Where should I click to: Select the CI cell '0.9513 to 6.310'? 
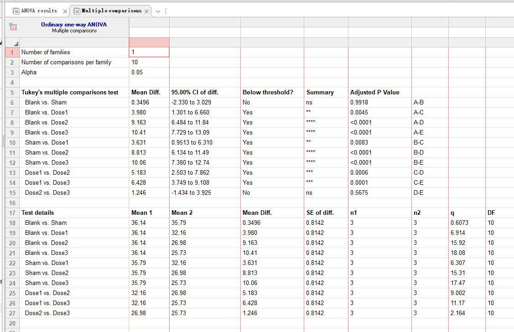click(x=205, y=143)
